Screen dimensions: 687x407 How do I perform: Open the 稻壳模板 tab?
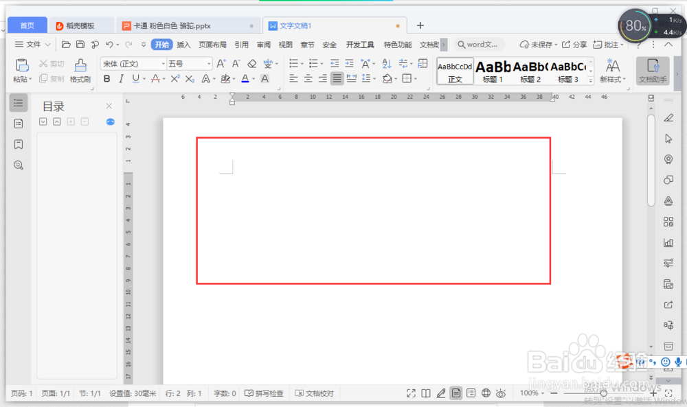point(80,26)
